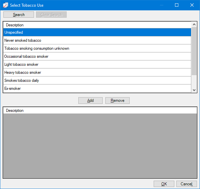200x189 pixels.
Task: Pick Occasional tobacco smoker option
Action: [97, 56]
